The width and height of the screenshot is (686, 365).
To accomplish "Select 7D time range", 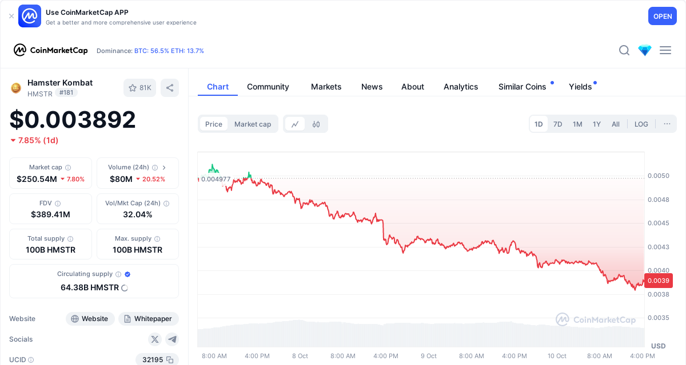I will (x=558, y=124).
